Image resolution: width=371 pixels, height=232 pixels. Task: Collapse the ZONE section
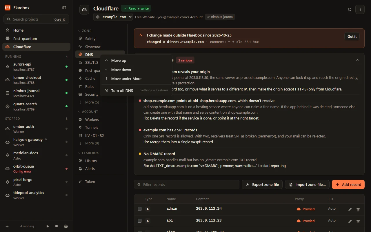pyautogui.click(x=85, y=31)
